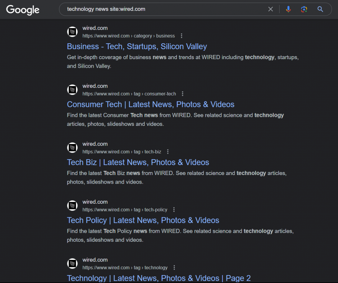Click wired.com site name above consumer-tech result

coord(95,86)
